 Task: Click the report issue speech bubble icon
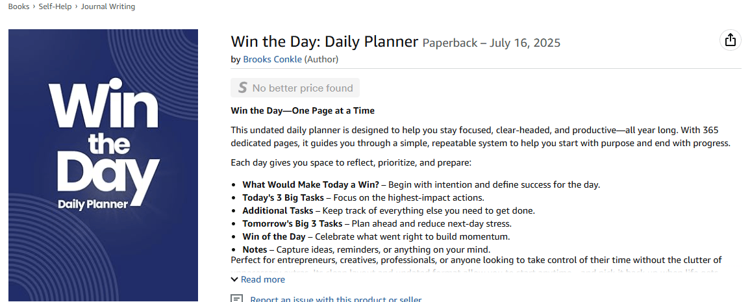pyautogui.click(x=237, y=299)
